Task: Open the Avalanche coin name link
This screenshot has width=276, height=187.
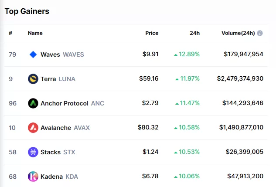Action: (x=55, y=128)
